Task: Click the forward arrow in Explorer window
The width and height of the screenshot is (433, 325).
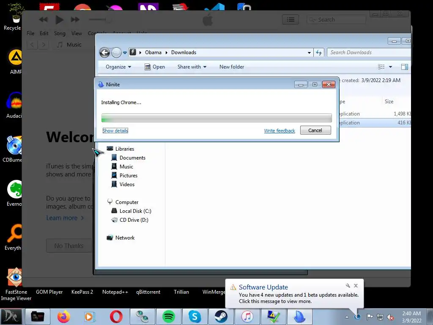Action: (x=116, y=52)
